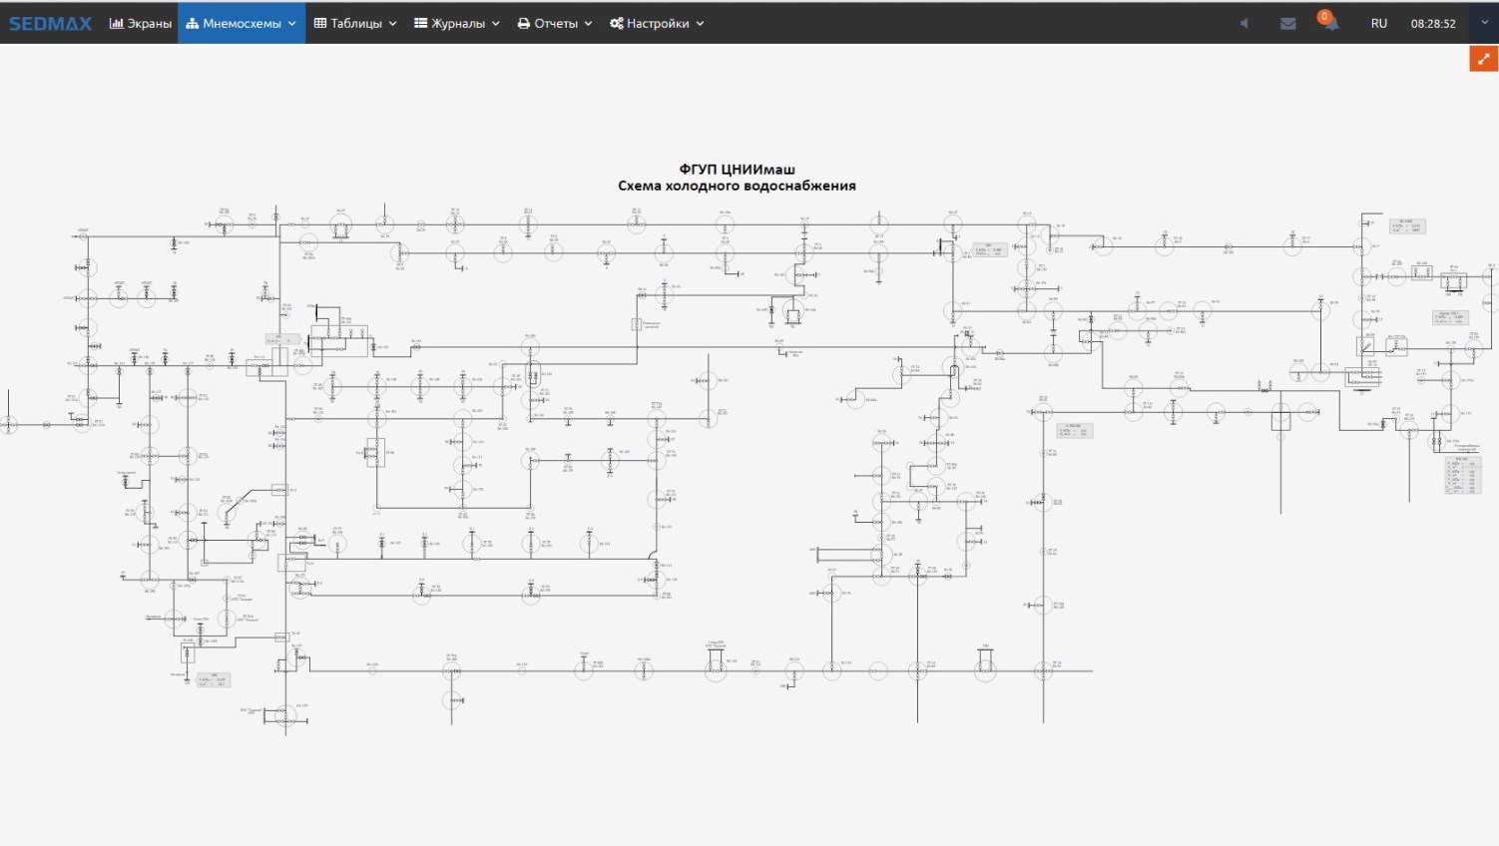
Task: Click the clock showing 08:28:52
Action: point(1432,23)
